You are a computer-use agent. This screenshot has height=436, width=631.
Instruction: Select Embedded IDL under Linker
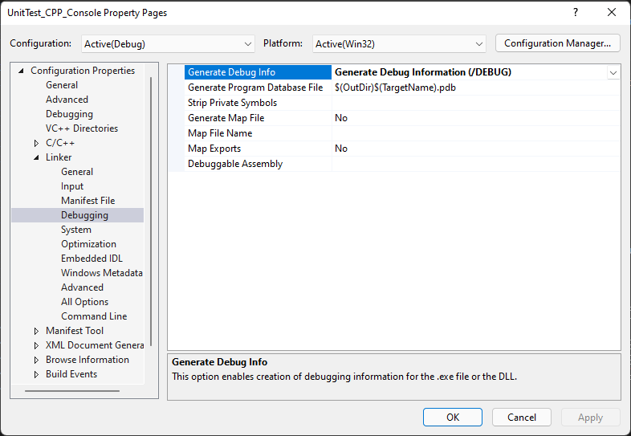coord(92,259)
